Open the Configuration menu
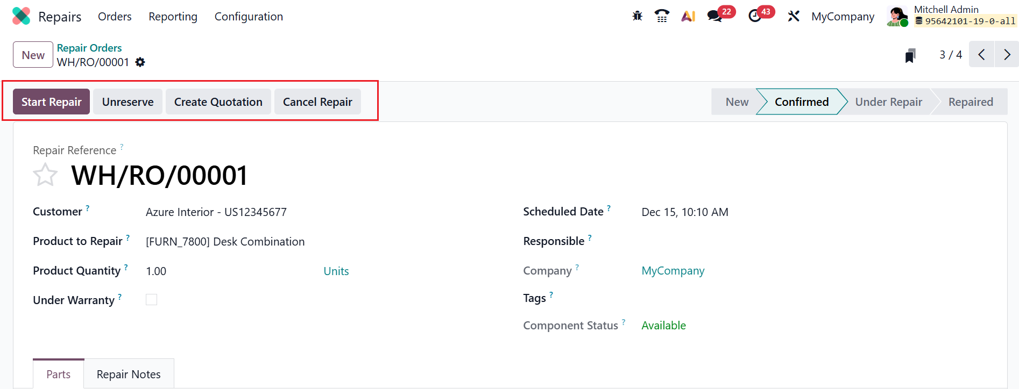This screenshot has height=389, width=1019. (249, 17)
